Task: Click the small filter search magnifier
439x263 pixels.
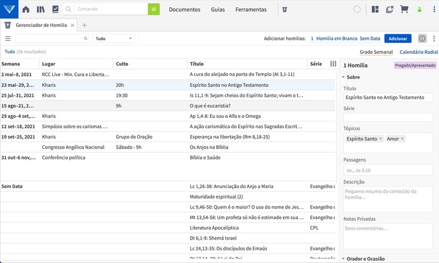Action: tap(86, 38)
